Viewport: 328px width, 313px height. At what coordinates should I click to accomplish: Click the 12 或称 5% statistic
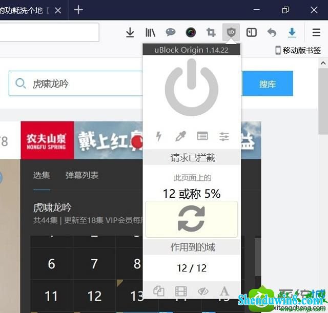192,194
